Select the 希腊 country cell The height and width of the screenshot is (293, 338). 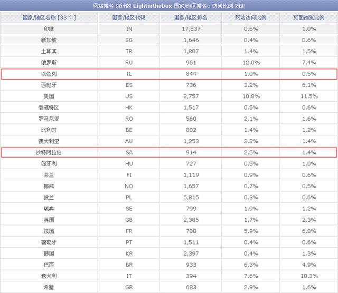tap(49, 287)
